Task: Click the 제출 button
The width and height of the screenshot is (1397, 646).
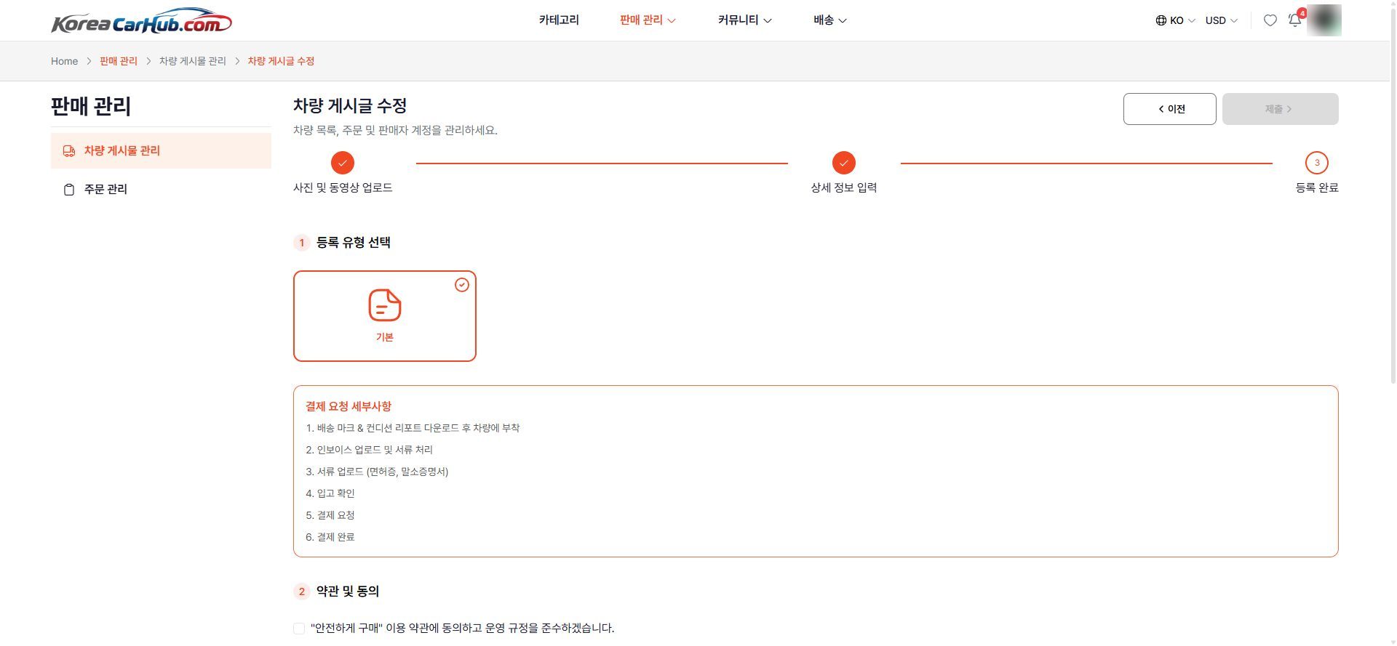Action: click(1280, 109)
